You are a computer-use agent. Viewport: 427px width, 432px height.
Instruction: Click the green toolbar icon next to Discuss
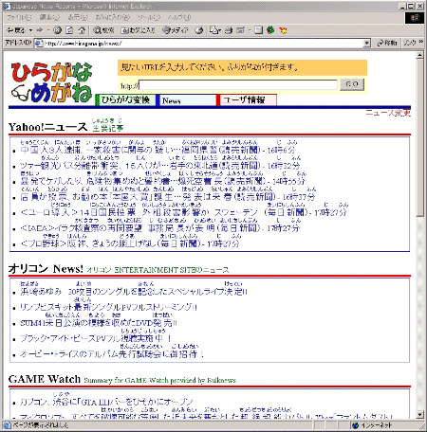coord(270,30)
